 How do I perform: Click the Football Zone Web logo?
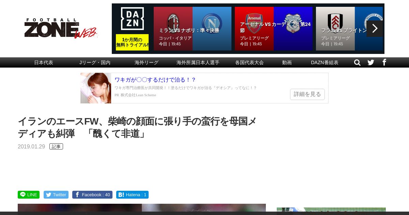61,29
